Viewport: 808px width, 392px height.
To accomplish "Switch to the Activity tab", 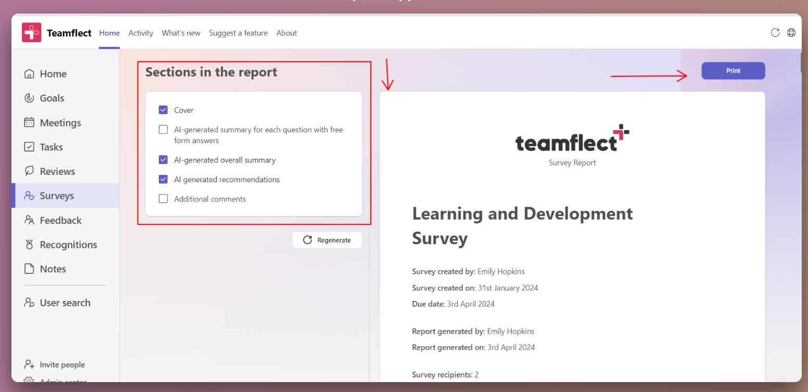I will click(141, 33).
